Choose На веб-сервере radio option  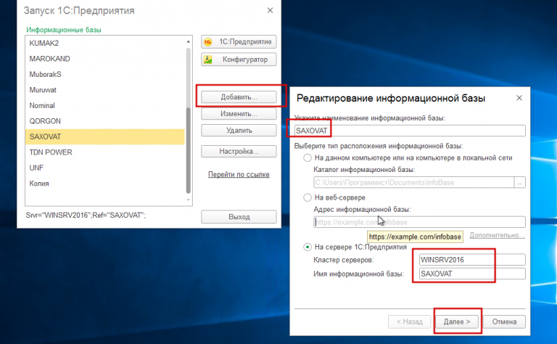[x=308, y=197]
